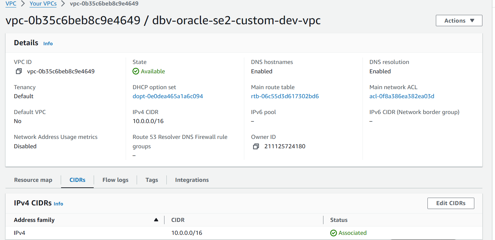The width and height of the screenshot is (495, 240).
Task: Click Info link next to Details
Action: [48, 44]
